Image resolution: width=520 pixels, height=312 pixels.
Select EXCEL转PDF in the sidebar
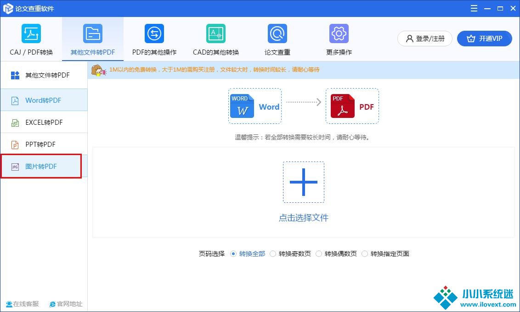click(x=44, y=123)
